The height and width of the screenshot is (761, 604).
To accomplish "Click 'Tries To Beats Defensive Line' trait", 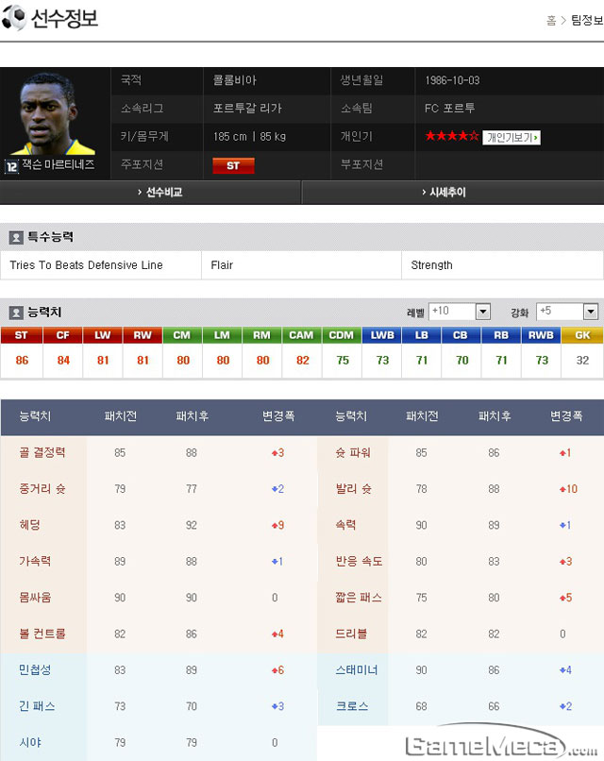I will [86, 265].
